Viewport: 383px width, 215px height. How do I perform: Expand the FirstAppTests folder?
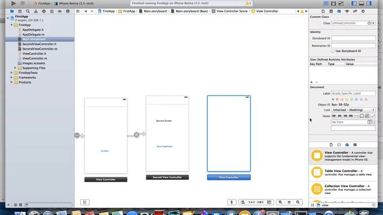click(x=11, y=73)
